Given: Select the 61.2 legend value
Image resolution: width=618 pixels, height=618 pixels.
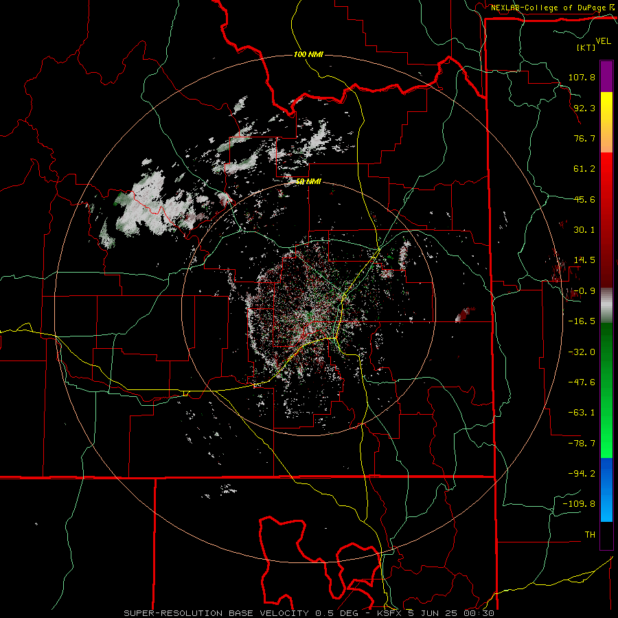Looking at the screenshot, I should 584,169.
